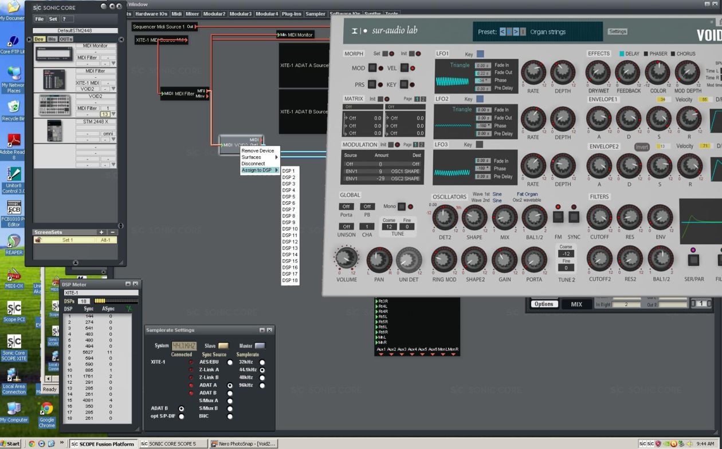Click the Coarse tune value 12
This screenshot has height=449, width=722.
(x=389, y=227)
